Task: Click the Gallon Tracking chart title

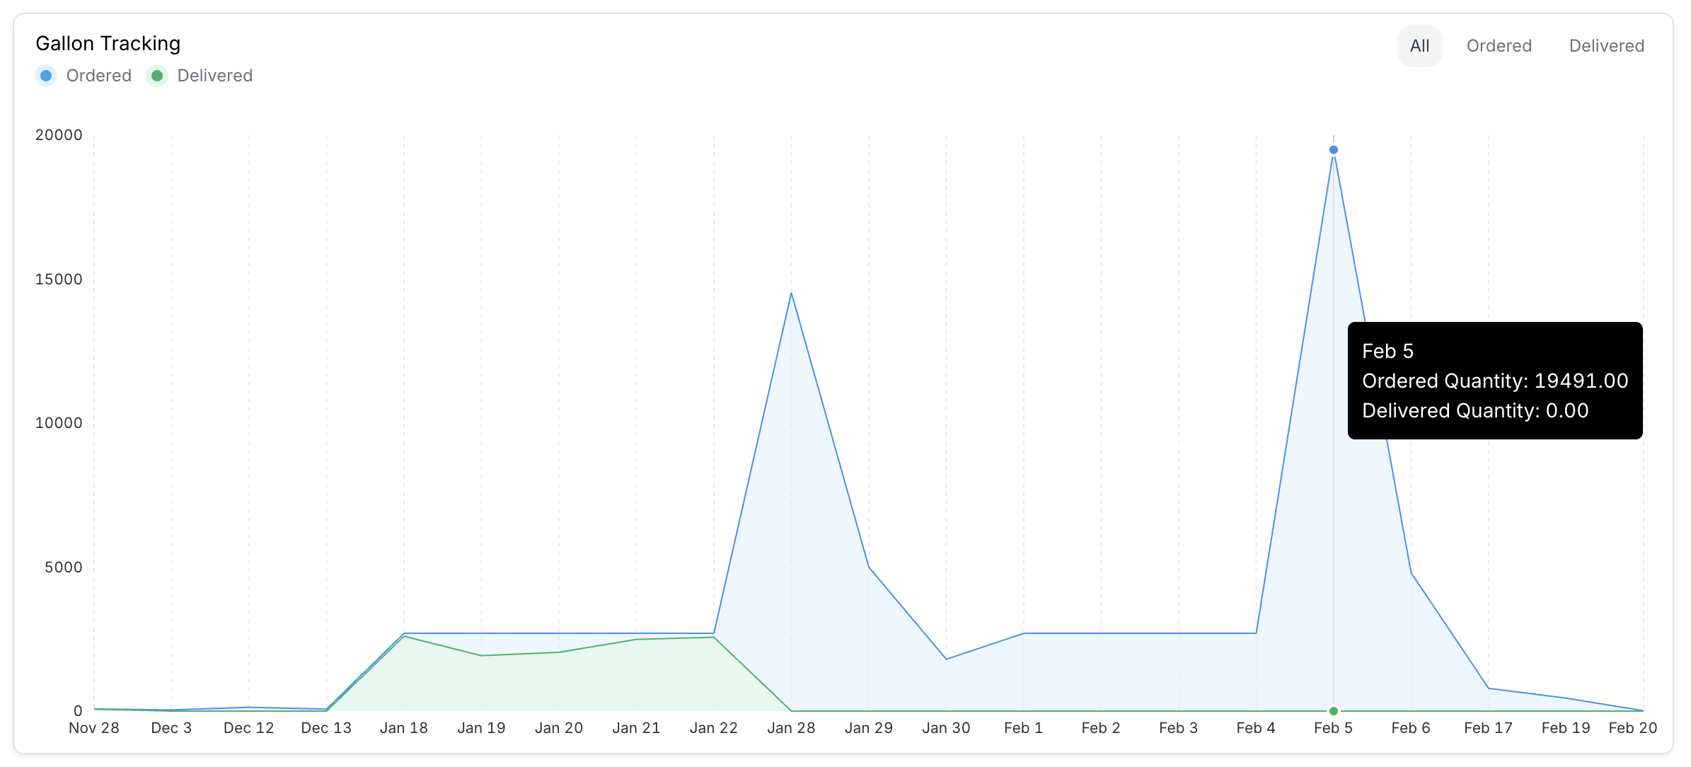Action: pyautogui.click(x=108, y=43)
